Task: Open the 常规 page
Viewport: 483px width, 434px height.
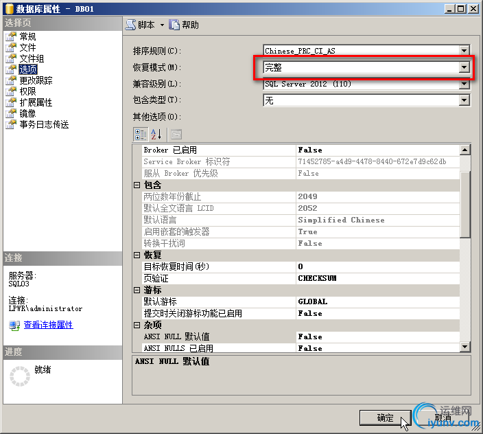Action: coord(27,36)
